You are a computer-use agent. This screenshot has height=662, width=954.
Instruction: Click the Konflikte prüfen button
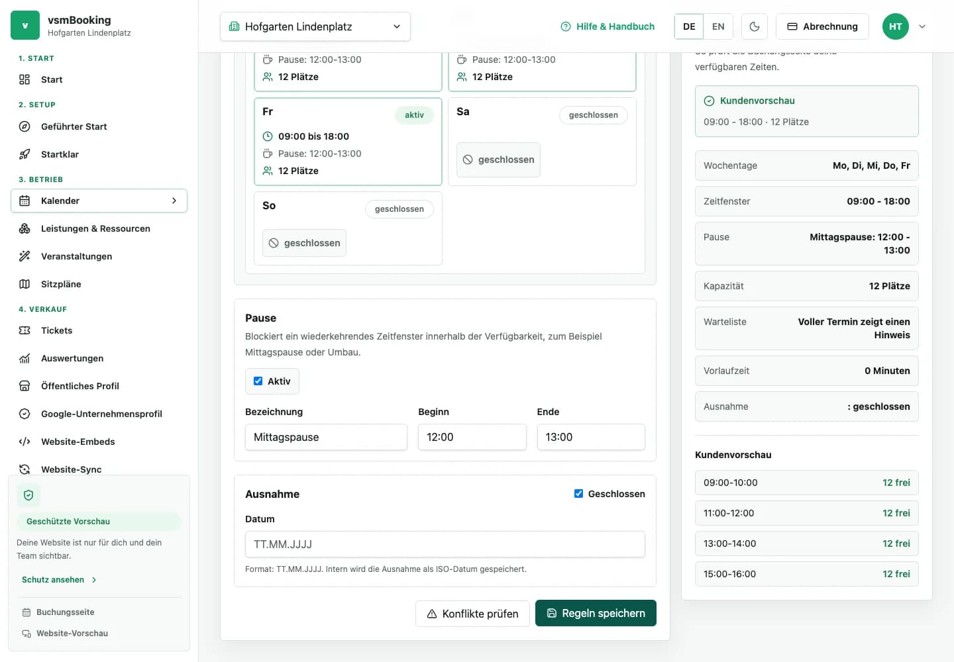[472, 614]
